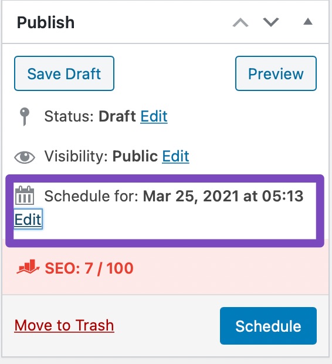
Task: Move Publish panel up with chevron
Action: pyautogui.click(x=240, y=22)
